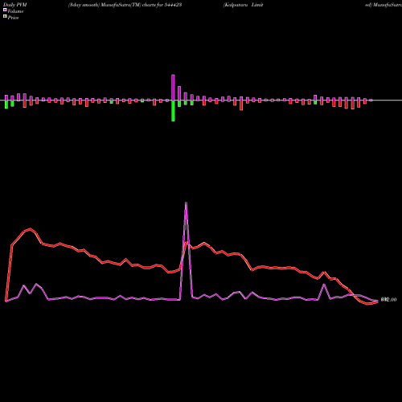Click the '(3day smooth) MunafaSutra(TM) charts for 544423' text
This screenshot has width=402, height=402.
(x=125, y=5)
